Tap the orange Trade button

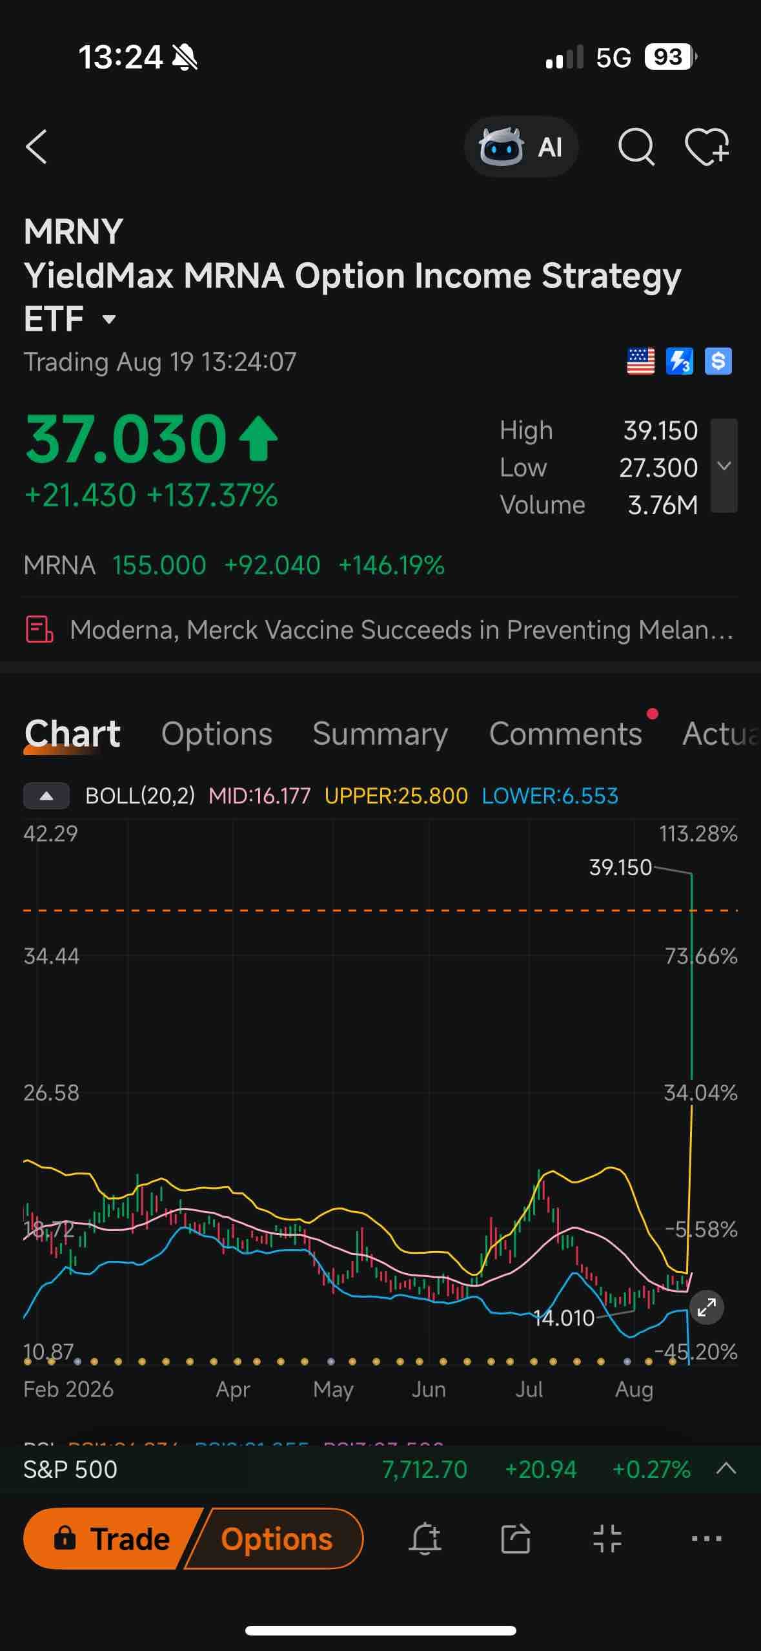click(113, 1539)
